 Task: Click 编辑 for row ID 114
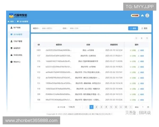(x=141, y=67)
